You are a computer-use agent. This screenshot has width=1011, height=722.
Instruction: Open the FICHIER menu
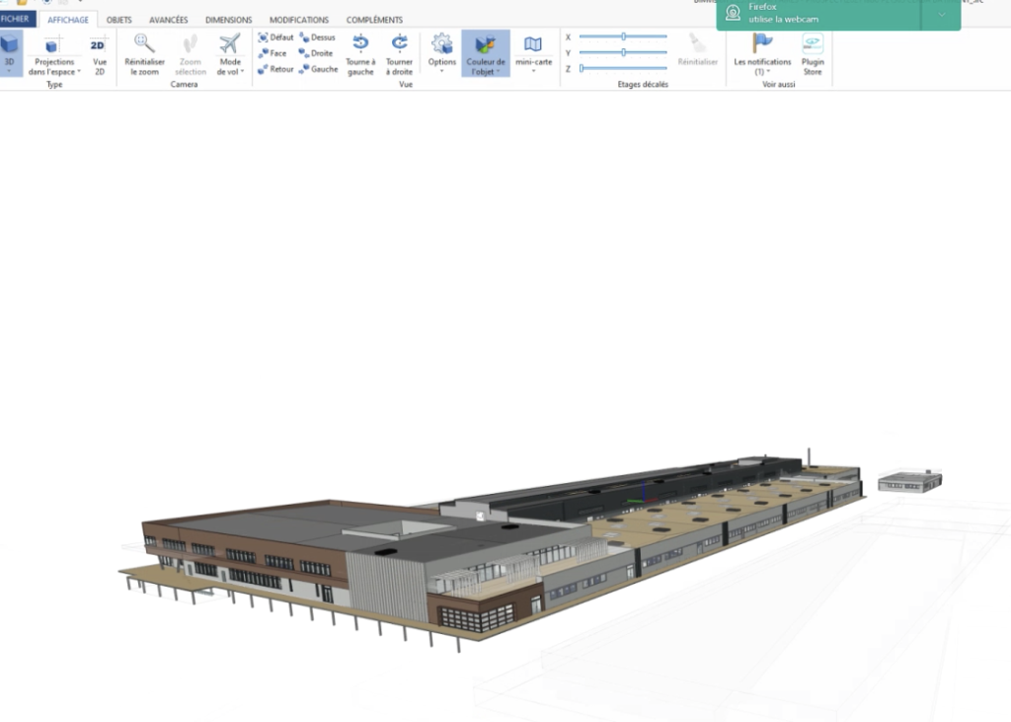(18, 20)
